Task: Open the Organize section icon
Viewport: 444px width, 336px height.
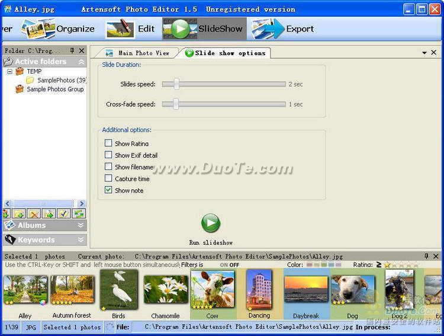Action: click(38, 28)
